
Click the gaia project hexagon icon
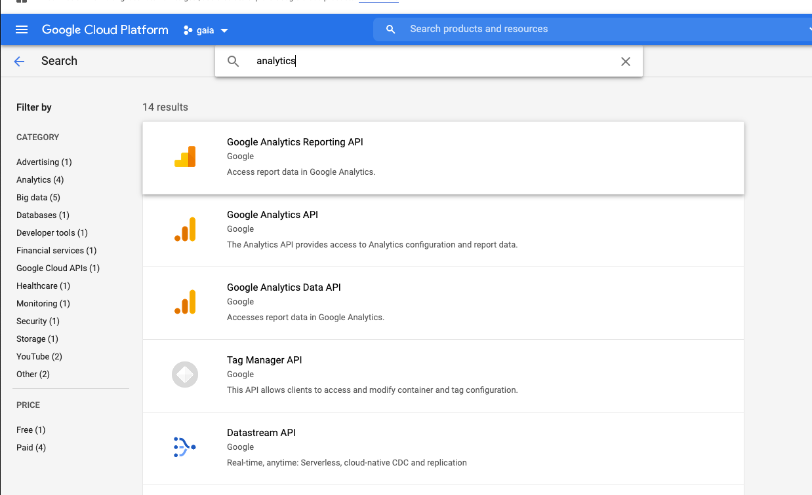(188, 30)
